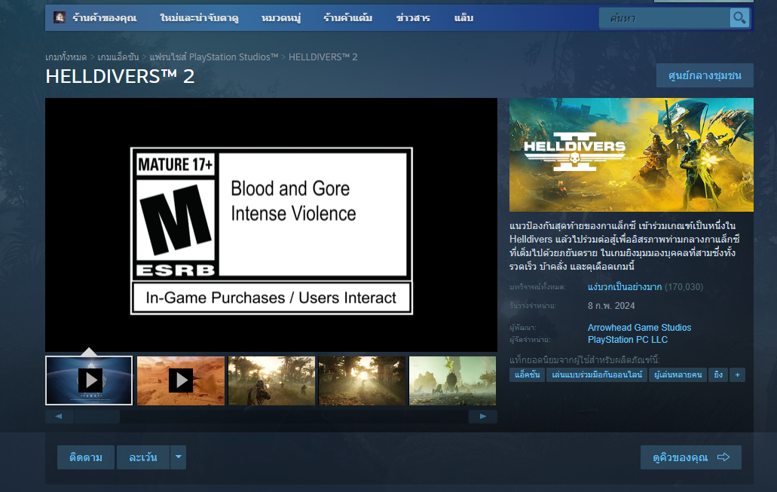This screenshot has width=777, height=492.
Task: Select the sunlit forest screenshot thumbnail
Action: click(362, 380)
